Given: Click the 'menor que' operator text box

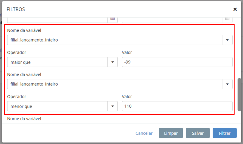Looking at the screenshot, I should click(57, 106).
